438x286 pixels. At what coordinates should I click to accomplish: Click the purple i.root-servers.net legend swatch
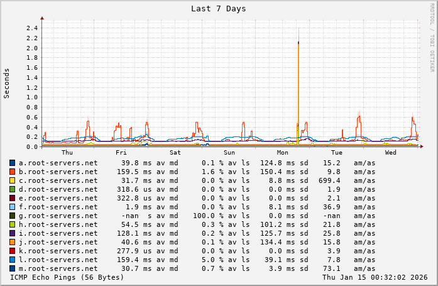[x=12, y=233]
